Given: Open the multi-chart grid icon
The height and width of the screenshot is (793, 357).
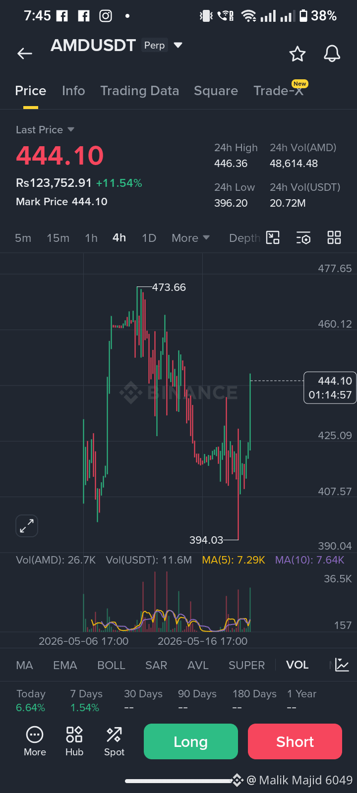Looking at the screenshot, I should pyautogui.click(x=334, y=238).
